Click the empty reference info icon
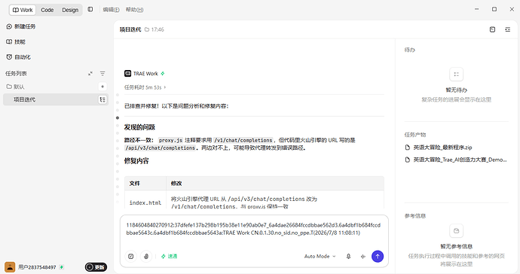Viewport: 520px width, 274px height. tap(457, 230)
